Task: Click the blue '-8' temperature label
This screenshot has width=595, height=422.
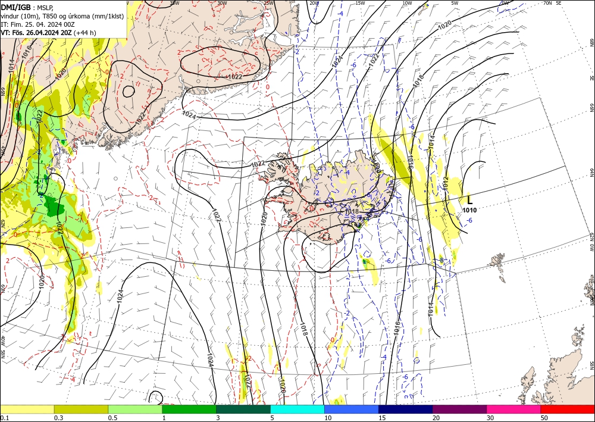Action: click(440, 260)
